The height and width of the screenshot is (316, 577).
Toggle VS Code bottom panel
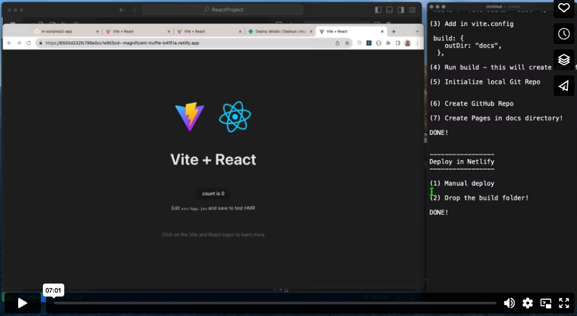point(389,10)
